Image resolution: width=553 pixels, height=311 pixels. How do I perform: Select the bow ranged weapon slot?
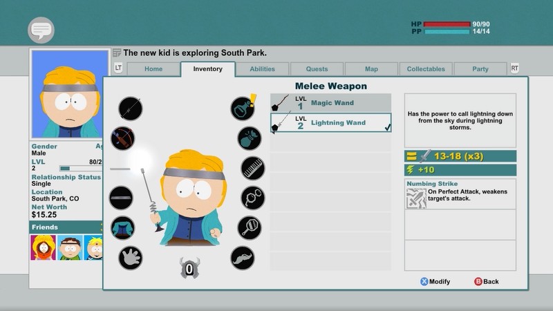click(x=123, y=138)
